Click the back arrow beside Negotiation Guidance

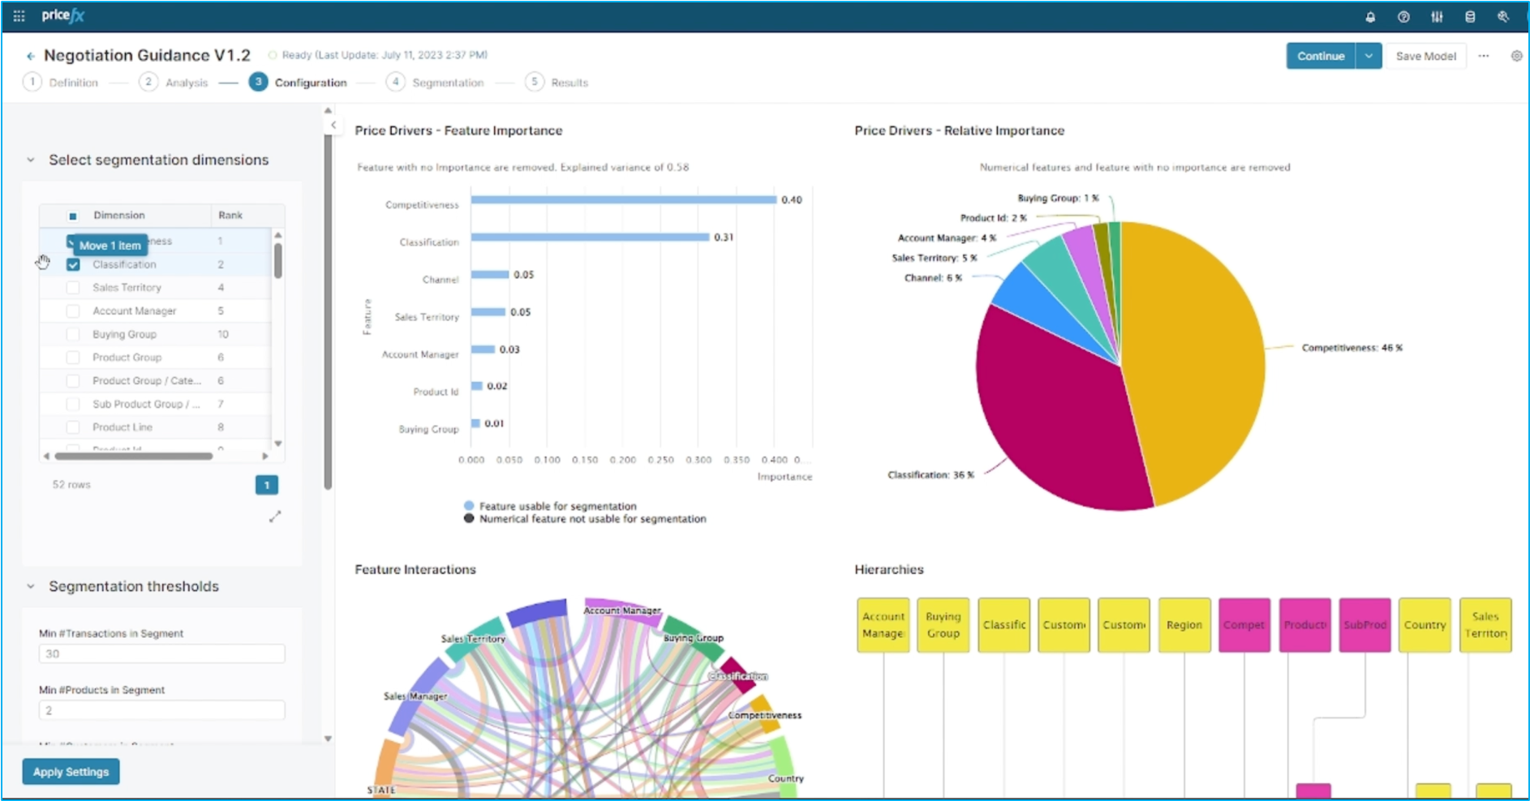coord(31,56)
